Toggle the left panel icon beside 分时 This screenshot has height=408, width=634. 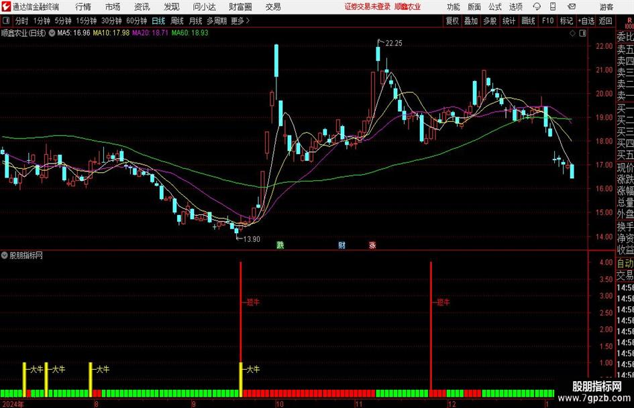click(x=6, y=21)
